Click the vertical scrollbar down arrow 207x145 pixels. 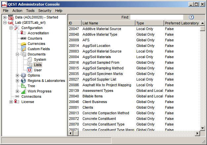(x=202, y=127)
